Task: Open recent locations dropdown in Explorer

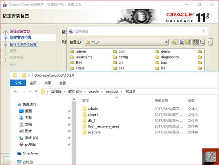Action: [30, 92]
